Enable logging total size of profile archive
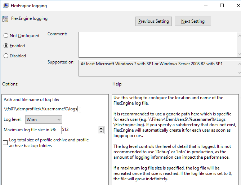This screenshot has width=241, height=185. 5,142
